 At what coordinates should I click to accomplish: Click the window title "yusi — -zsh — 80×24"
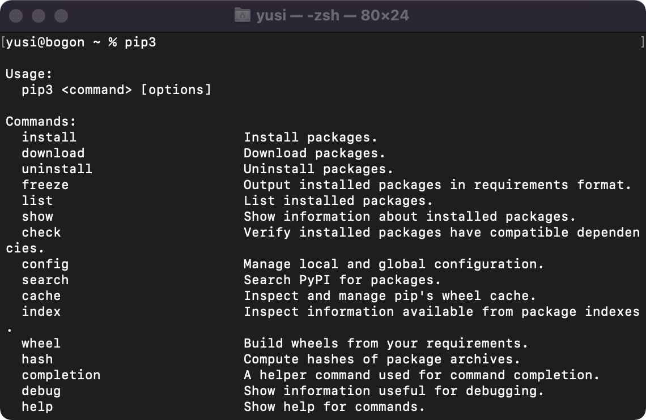[332, 15]
